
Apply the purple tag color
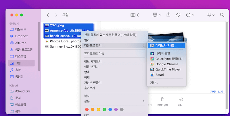[116, 109]
